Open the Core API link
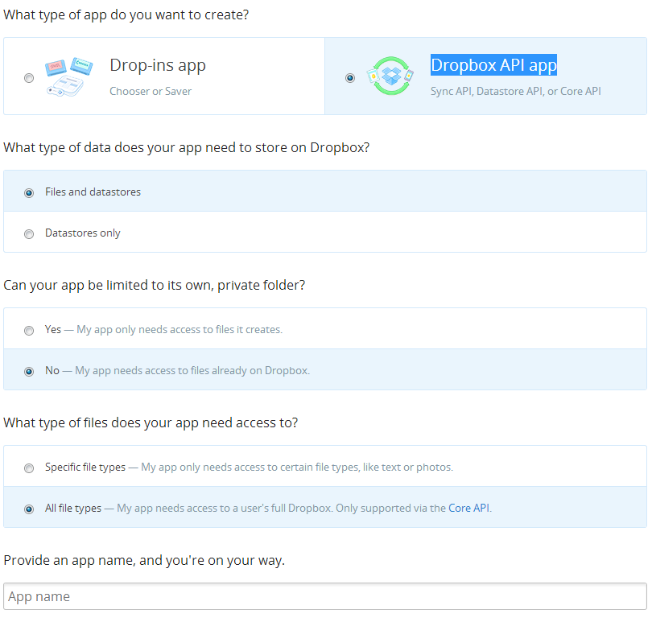652x618 pixels. (468, 508)
